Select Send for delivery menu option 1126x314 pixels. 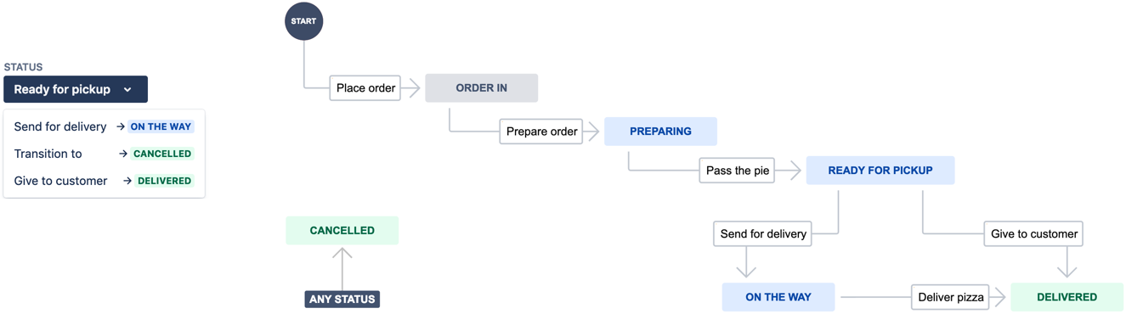[x=104, y=126]
